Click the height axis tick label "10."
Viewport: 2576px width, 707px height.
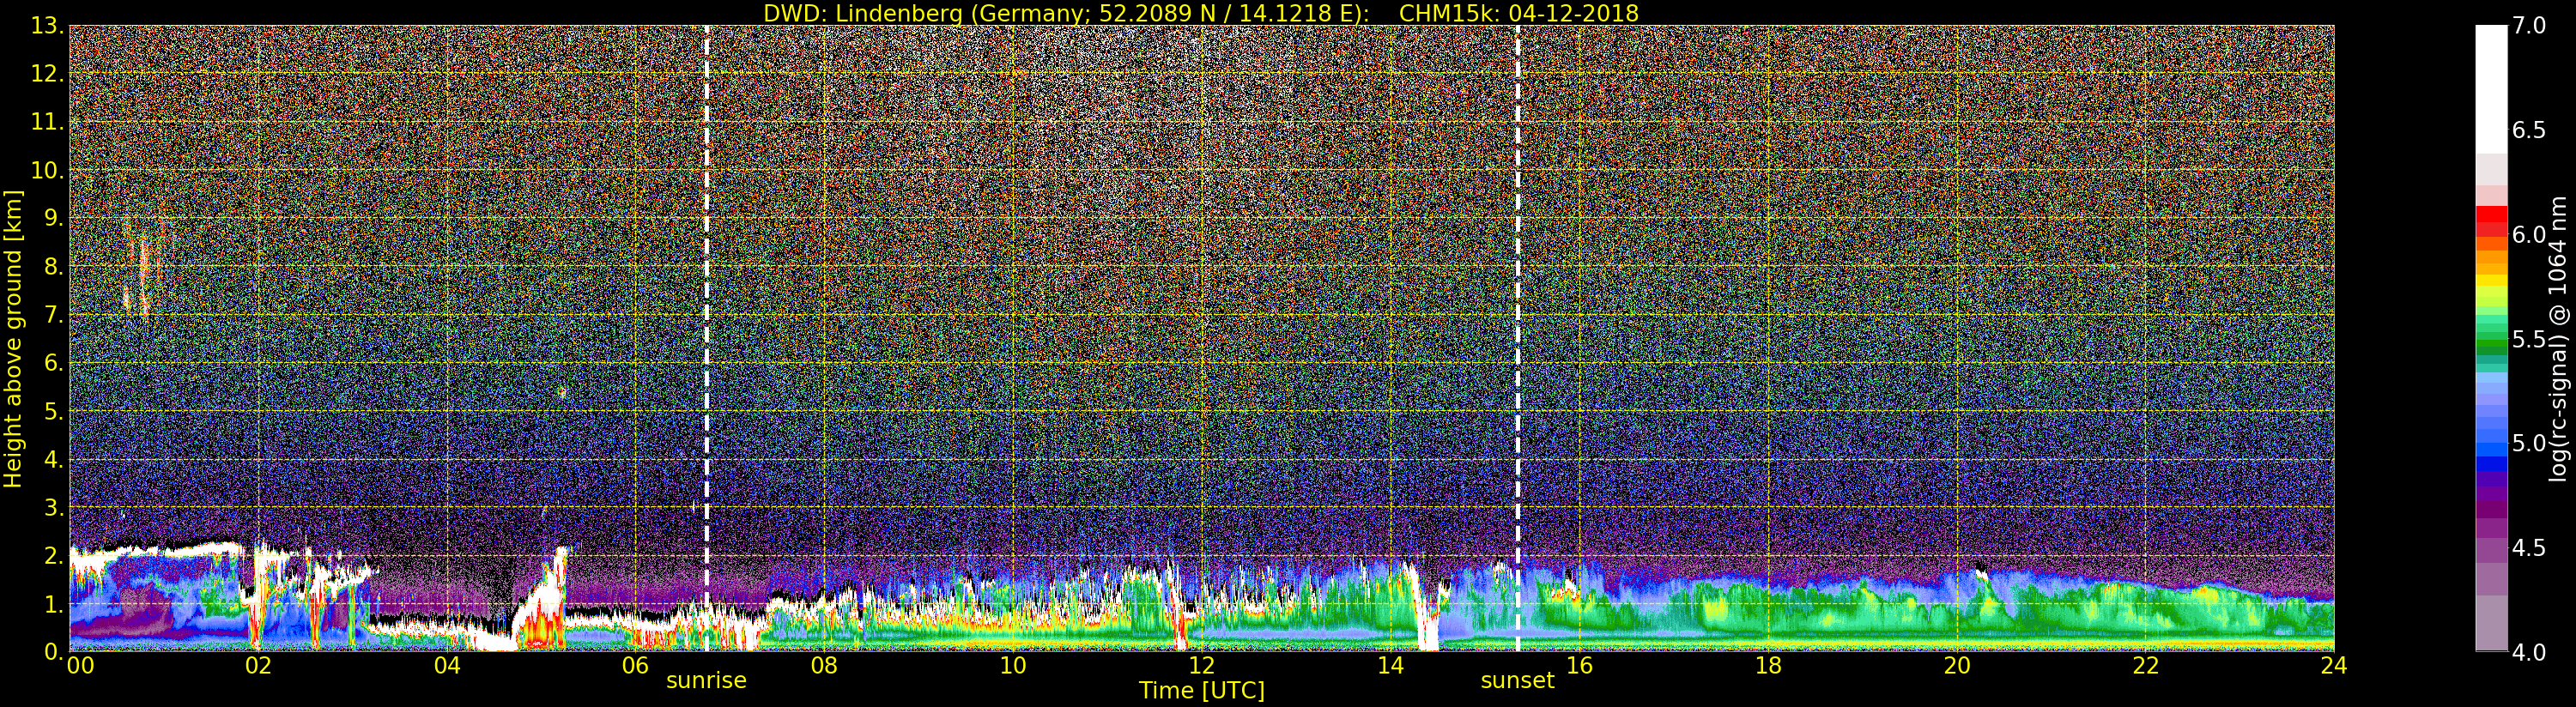(47, 170)
